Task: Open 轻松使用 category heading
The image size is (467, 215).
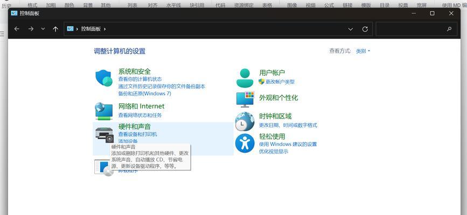Action: pos(272,137)
